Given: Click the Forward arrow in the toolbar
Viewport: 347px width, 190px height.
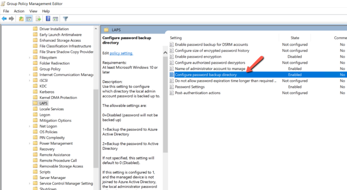Looking at the screenshot, I should click(11, 19).
